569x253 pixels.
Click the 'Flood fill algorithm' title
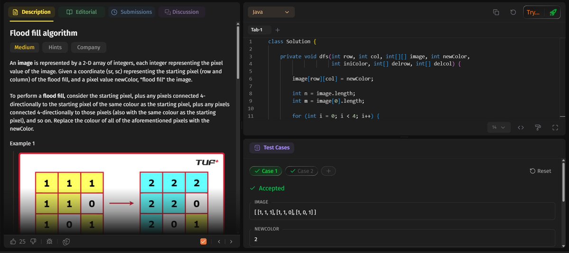click(x=44, y=33)
